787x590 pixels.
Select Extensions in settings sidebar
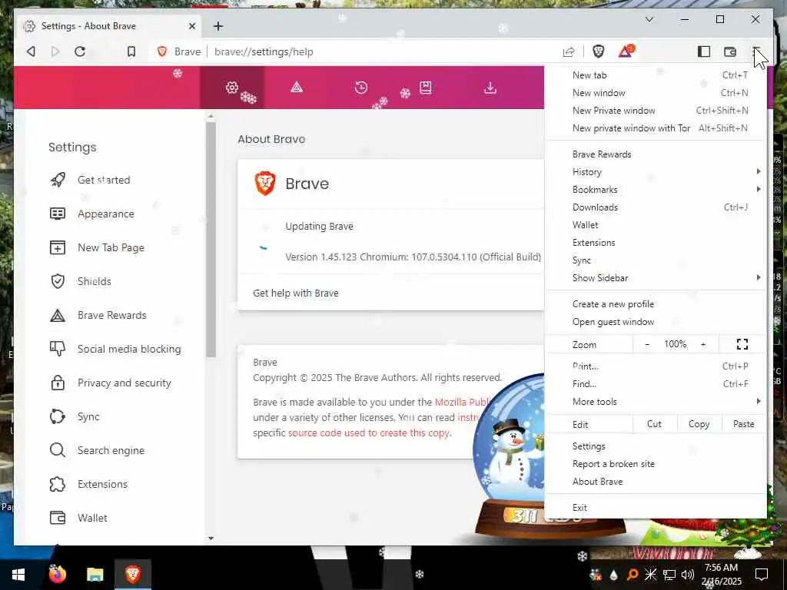coord(102,484)
